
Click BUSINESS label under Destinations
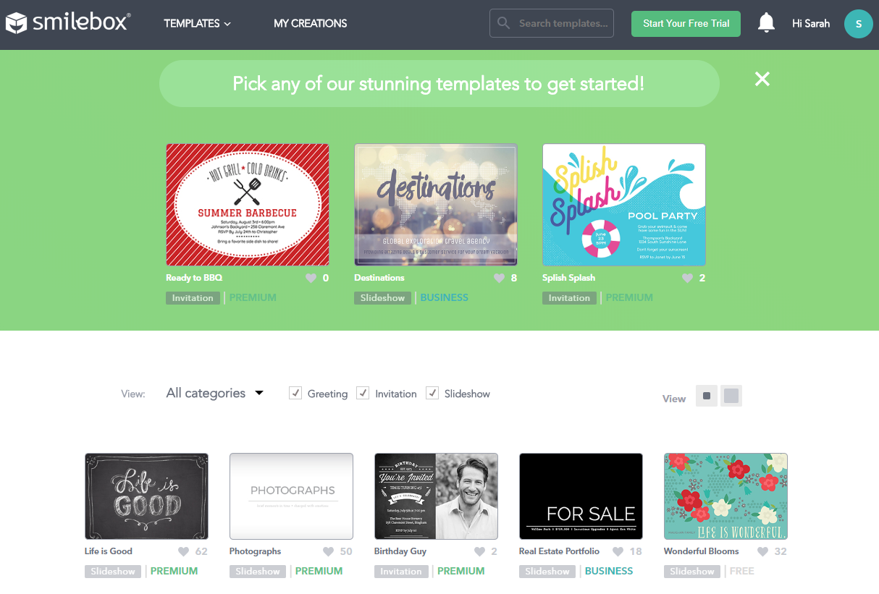click(444, 297)
